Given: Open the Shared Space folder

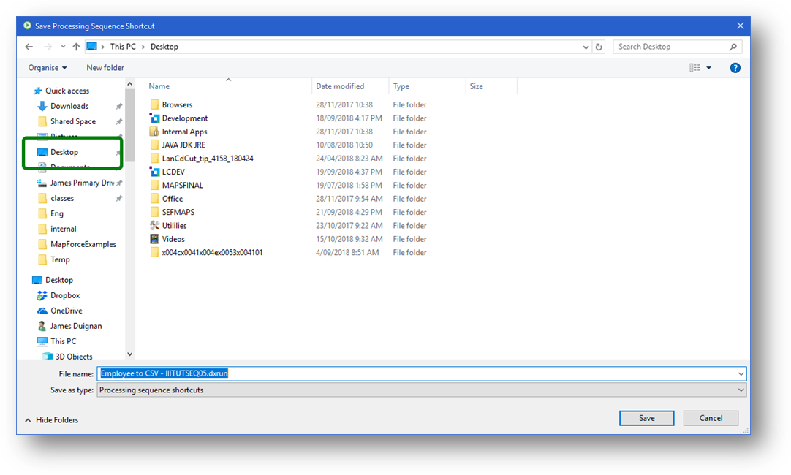Looking at the screenshot, I should pos(73,121).
